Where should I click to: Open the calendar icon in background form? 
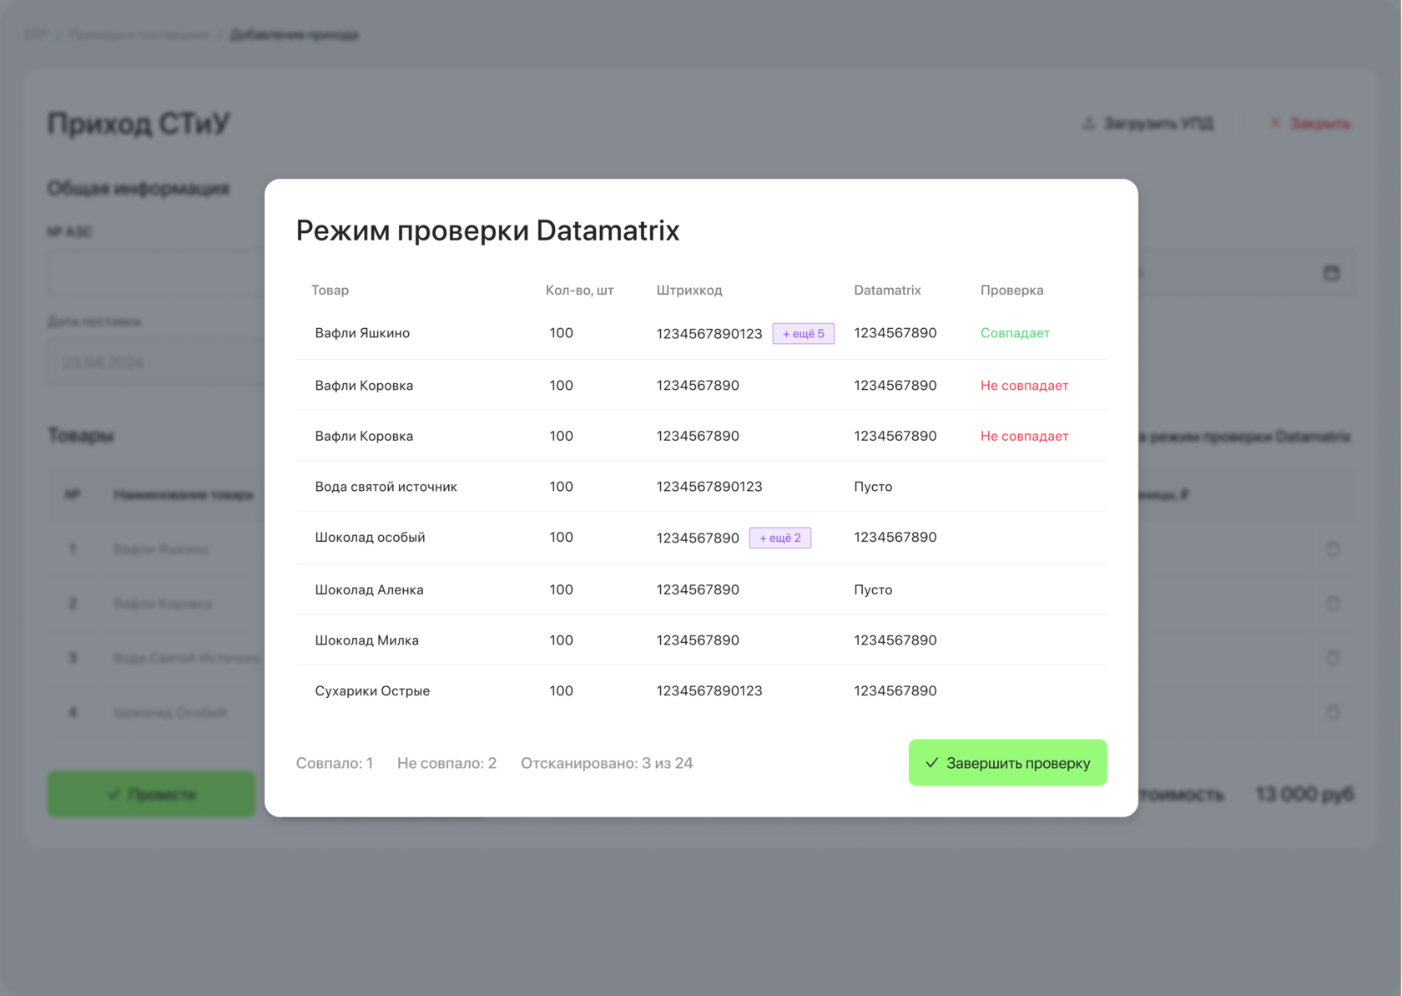pos(1332,273)
